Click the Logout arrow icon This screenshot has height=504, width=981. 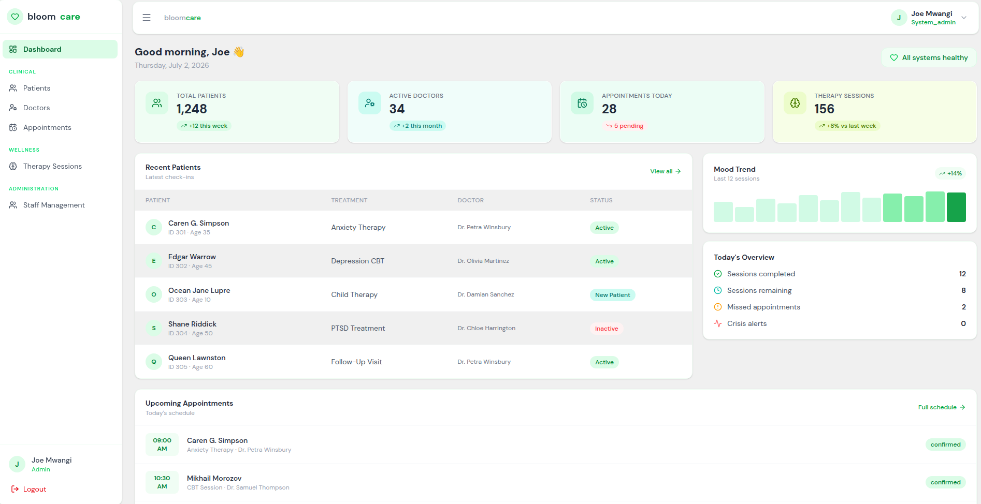(x=15, y=489)
